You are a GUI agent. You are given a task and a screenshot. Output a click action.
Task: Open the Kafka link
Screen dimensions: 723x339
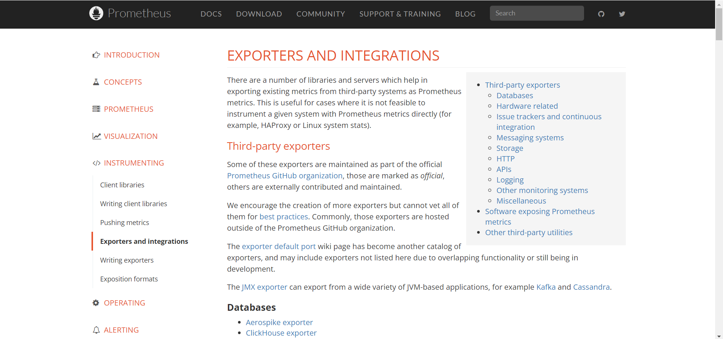tap(546, 287)
